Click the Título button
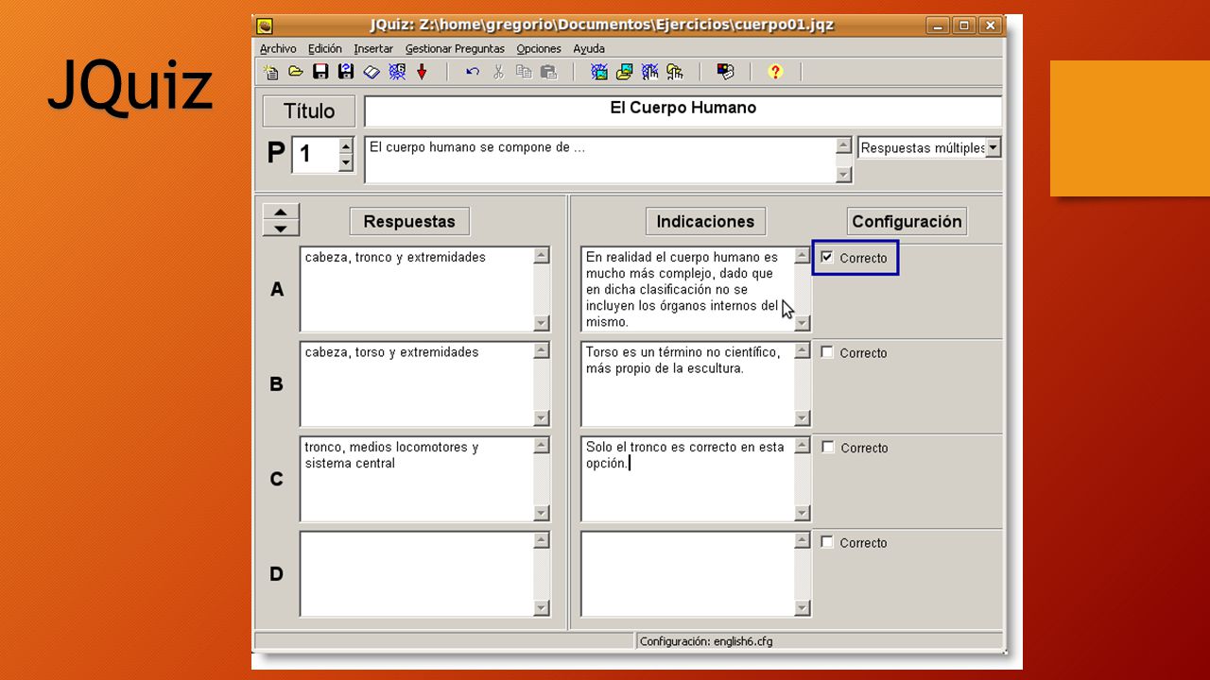The width and height of the screenshot is (1210, 680). 309,111
